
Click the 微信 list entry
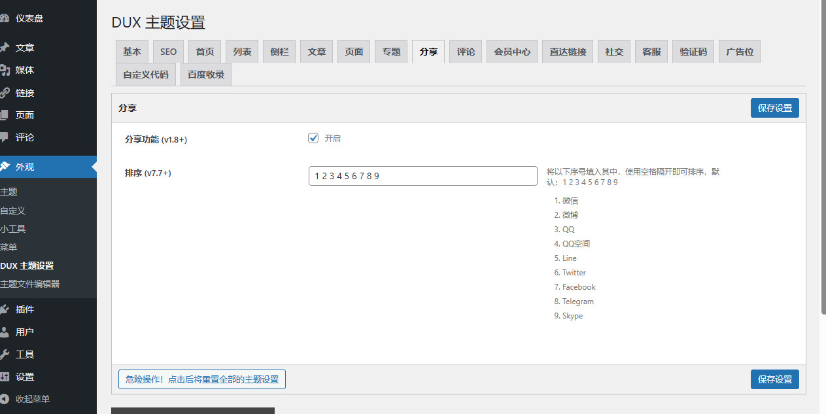pyautogui.click(x=570, y=201)
